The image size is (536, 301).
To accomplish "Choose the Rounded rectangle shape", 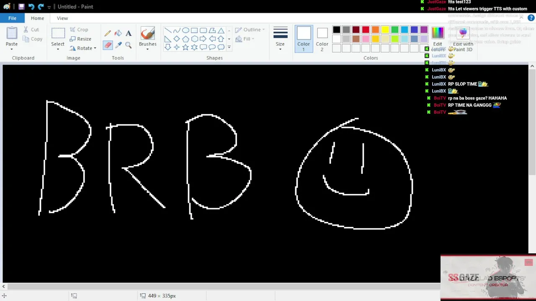I will tap(203, 31).
